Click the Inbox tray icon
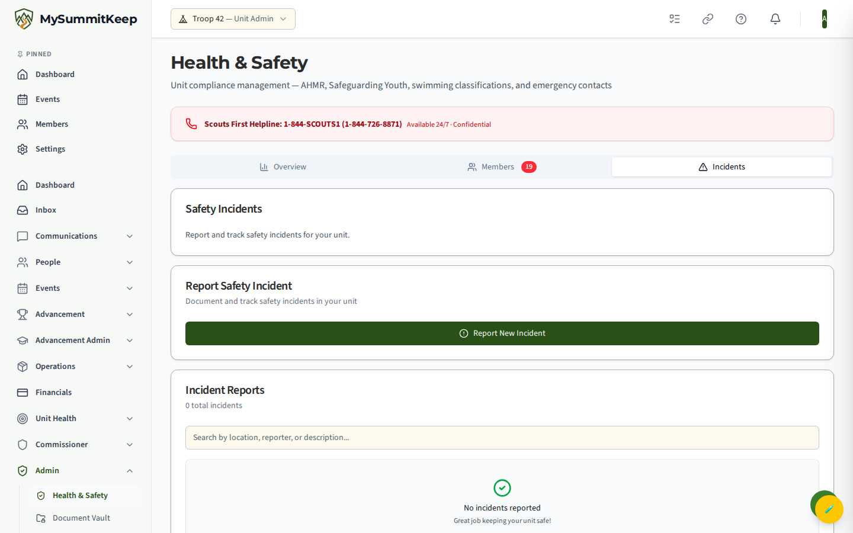The height and width of the screenshot is (533, 853). pyautogui.click(x=23, y=210)
